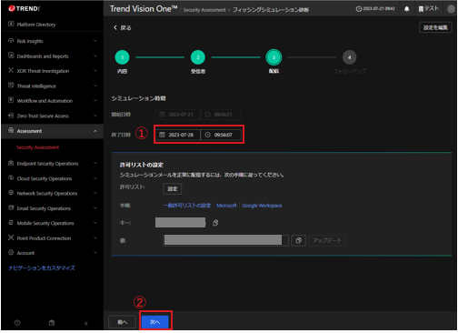Click the Email Security Operations icon
The image size is (458, 333).
point(11,207)
